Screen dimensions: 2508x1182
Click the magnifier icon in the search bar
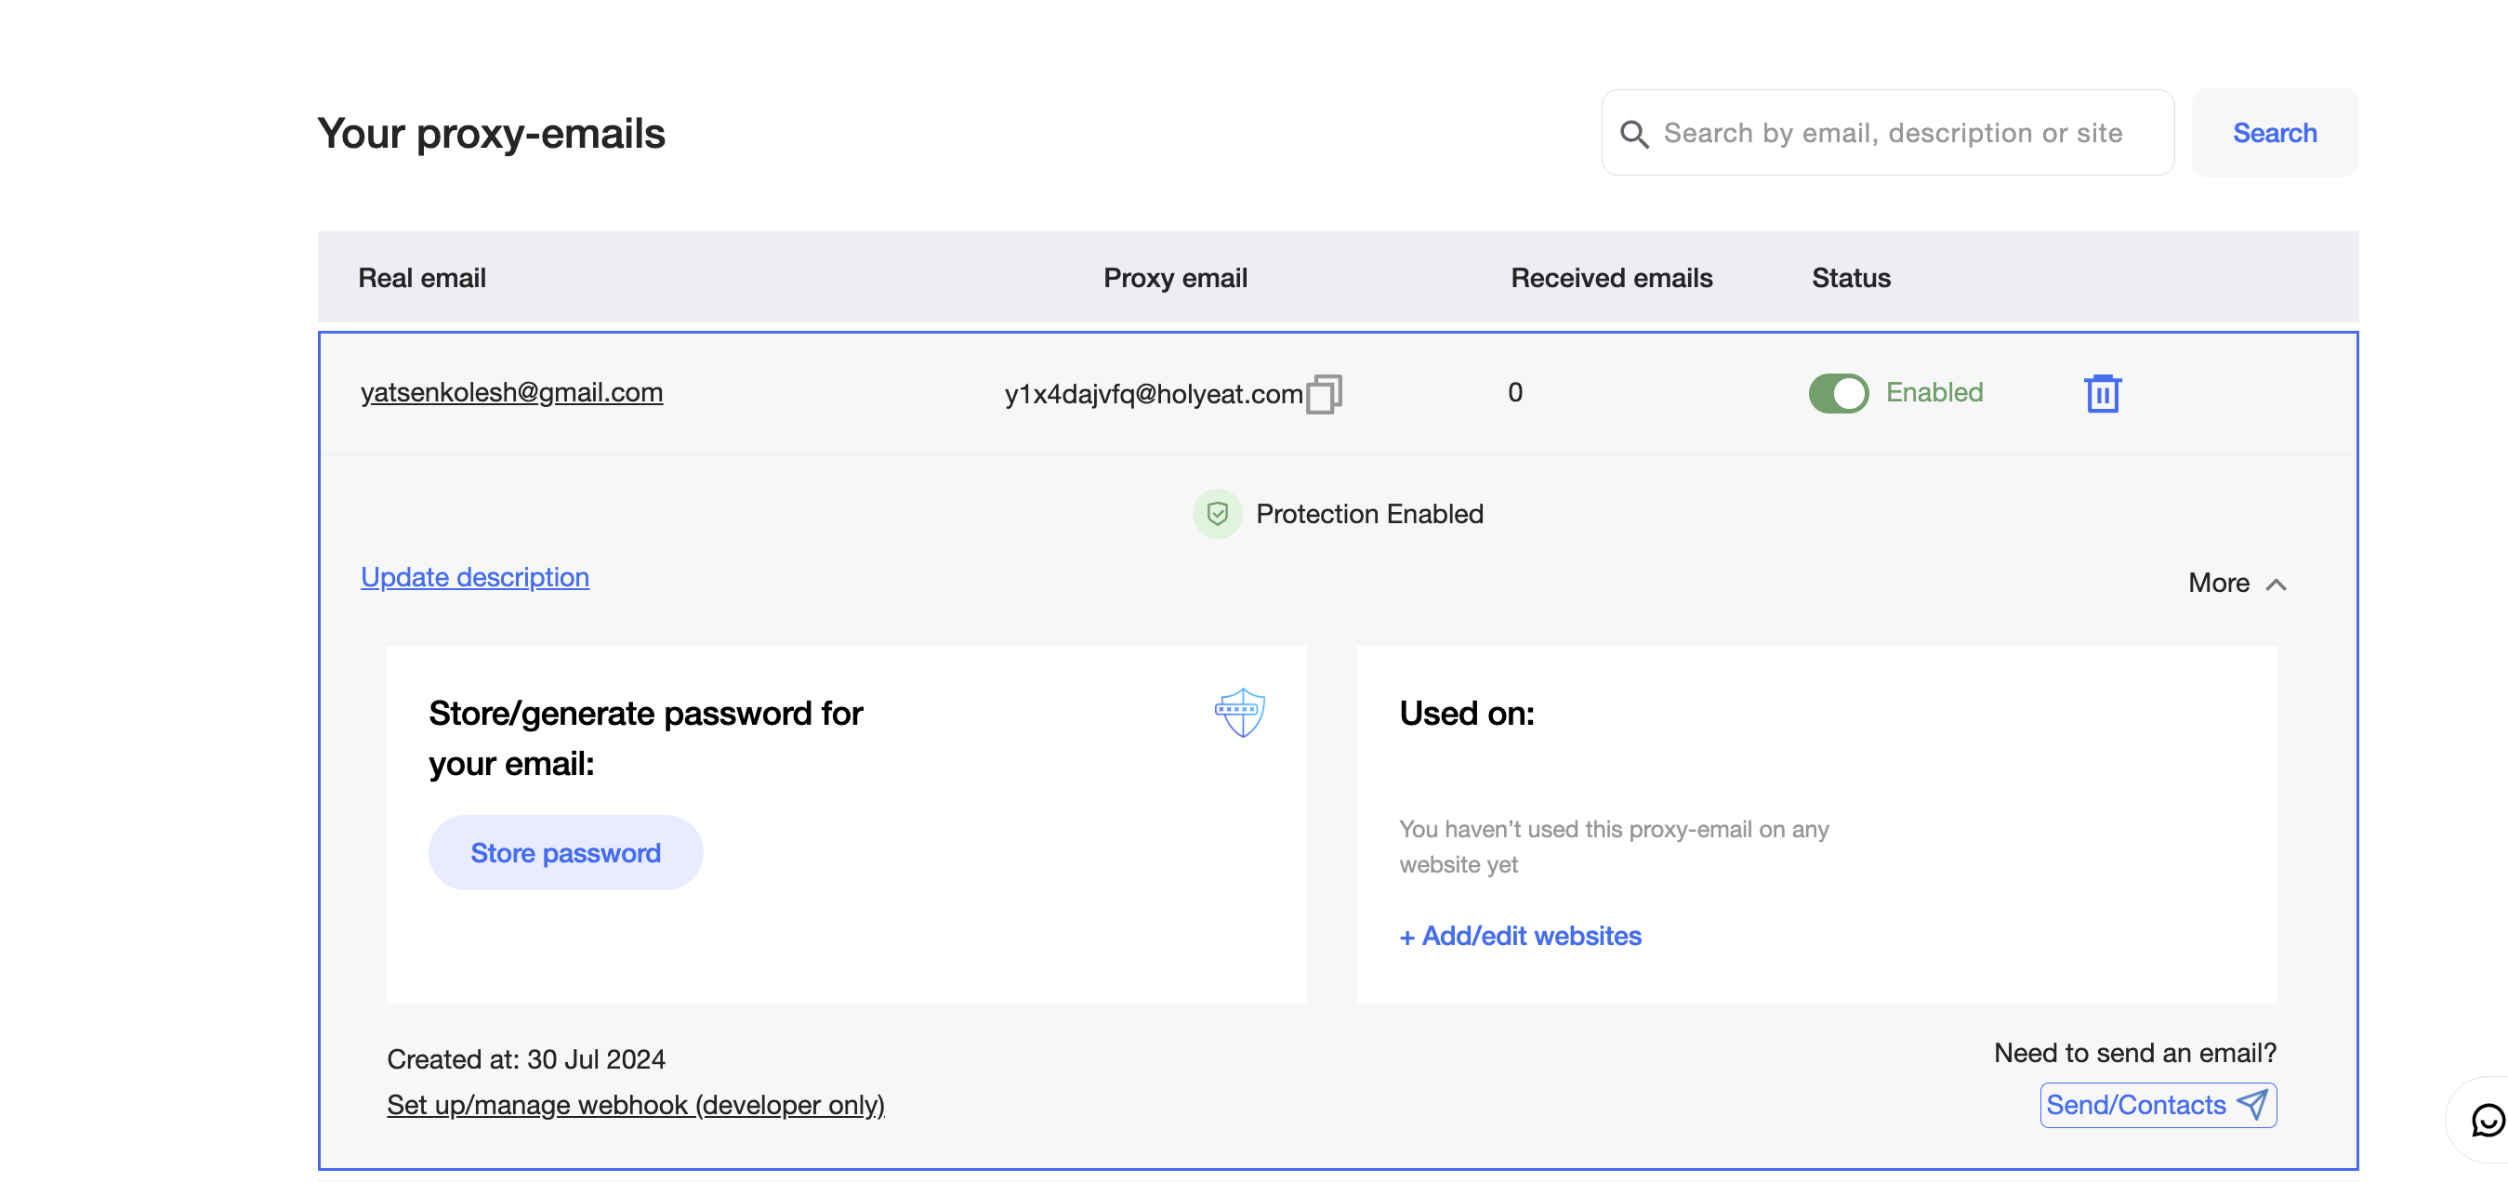pyautogui.click(x=1636, y=132)
